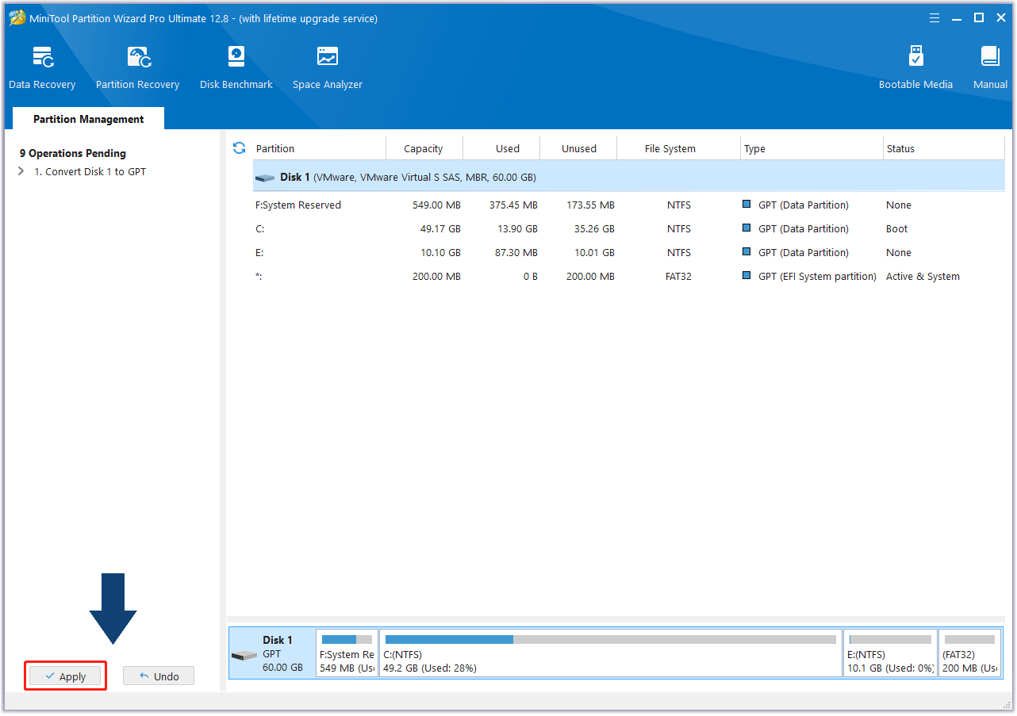Click the Disk 1 drive icon in disk map
Image resolution: width=1017 pixels, height=716 pixels.
tap(244, 655)
